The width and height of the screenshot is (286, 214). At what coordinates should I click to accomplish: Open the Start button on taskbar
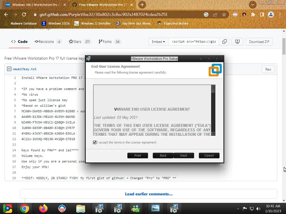pyautogui.click(x=7, y=208)
